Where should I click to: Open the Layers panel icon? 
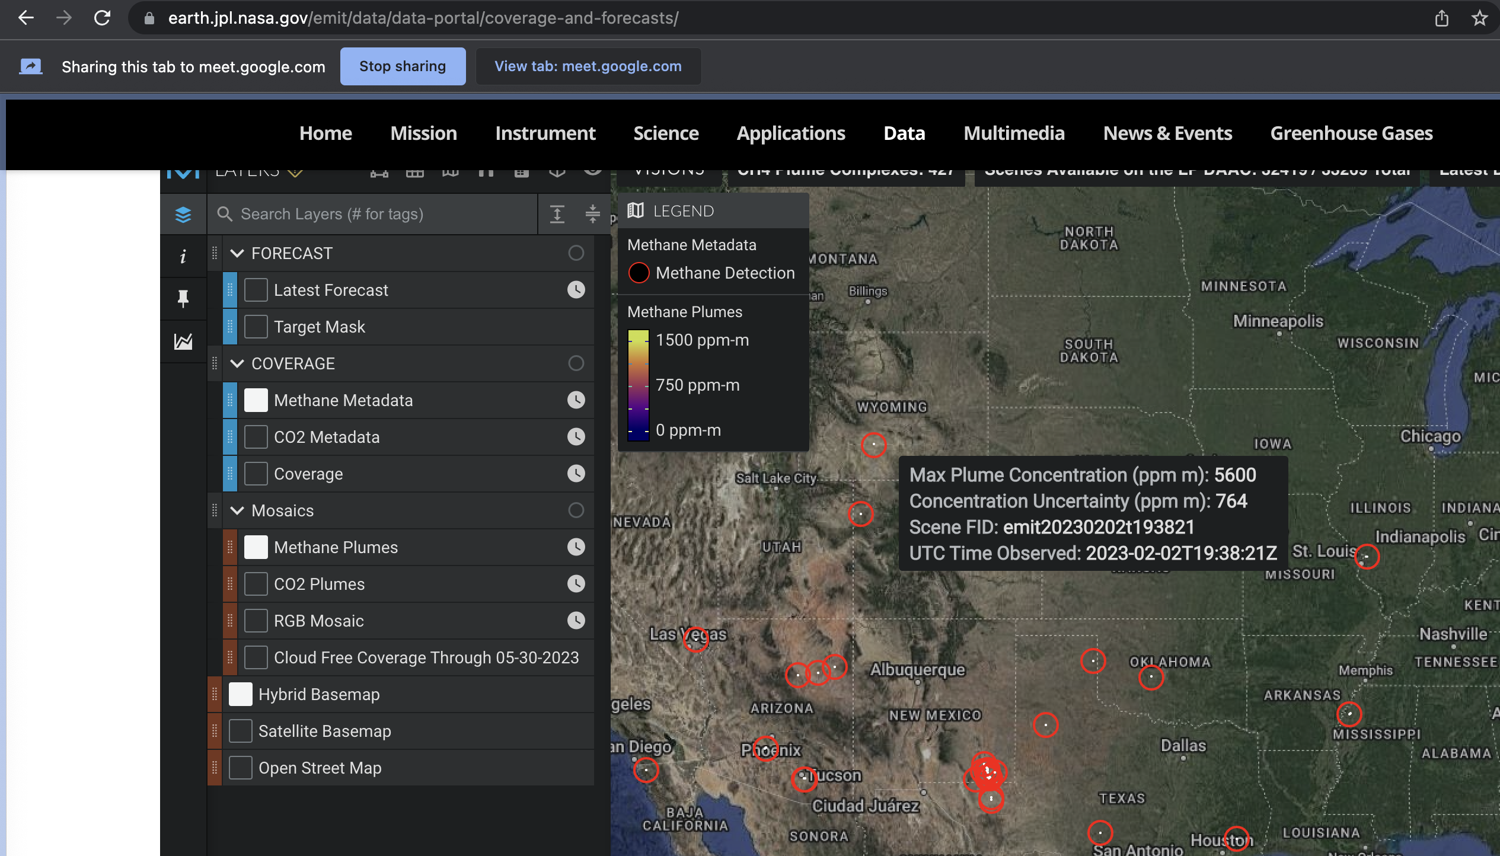(183, 214)
